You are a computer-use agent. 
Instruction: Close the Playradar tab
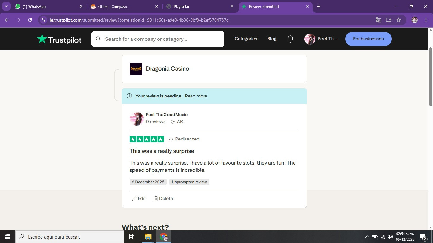[x=232, y=6]
